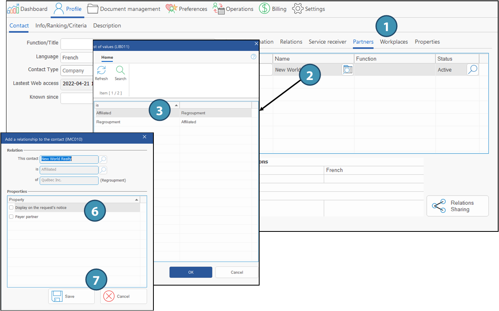
Task: Open the Operations module
Action: click(233, 9)
